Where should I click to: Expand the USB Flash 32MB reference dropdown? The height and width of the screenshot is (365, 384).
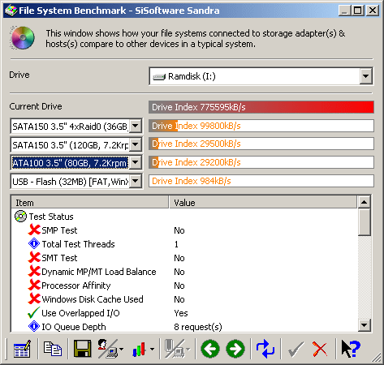point(136,182)
